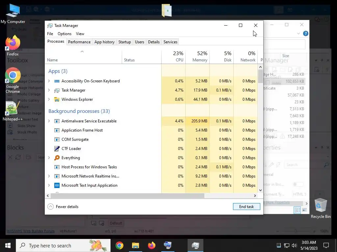
Task: Click the horizontal scrollbar left arrow
Action: click(48, 196)
